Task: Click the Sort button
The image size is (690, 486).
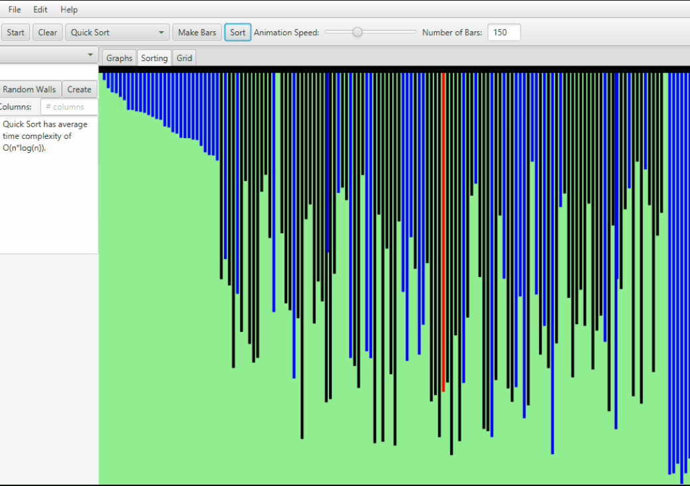Action: 237,33
